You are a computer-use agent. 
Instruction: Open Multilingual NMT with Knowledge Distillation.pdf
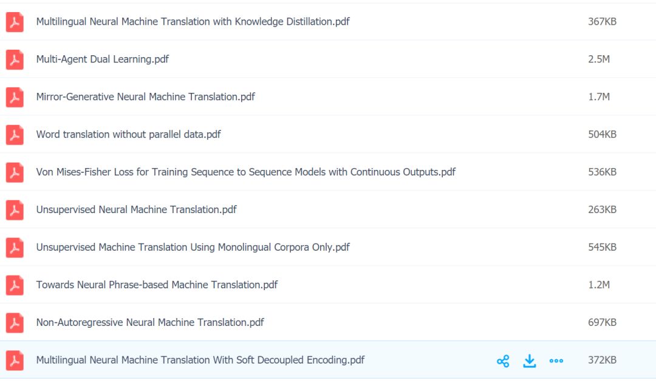point(193,22)
